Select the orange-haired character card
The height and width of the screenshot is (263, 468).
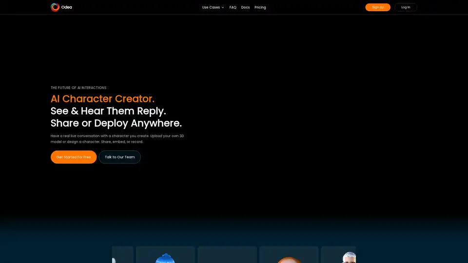(289, 255)
